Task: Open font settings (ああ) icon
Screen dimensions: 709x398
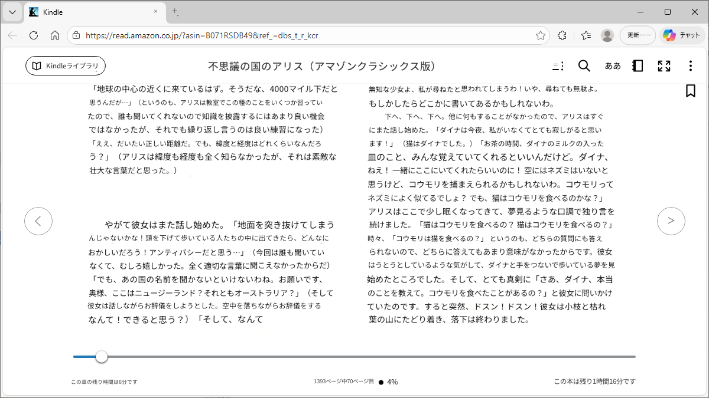Action: coord(613,66)
